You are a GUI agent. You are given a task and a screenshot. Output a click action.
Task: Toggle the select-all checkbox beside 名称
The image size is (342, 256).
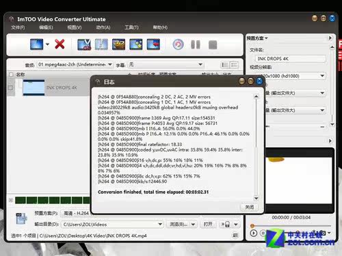[x=11, y=74]
